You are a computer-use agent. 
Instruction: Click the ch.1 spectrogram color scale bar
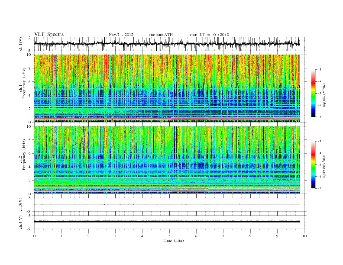click(314, 94)
